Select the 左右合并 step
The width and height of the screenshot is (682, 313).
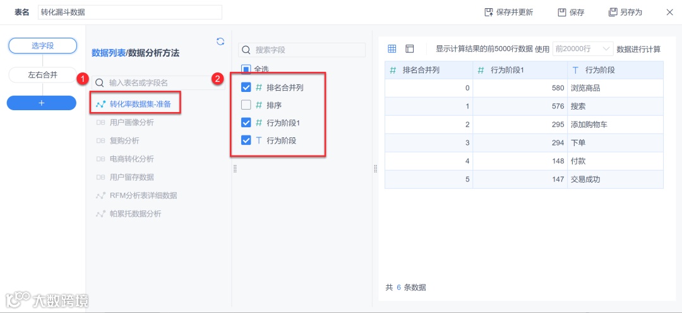point(42,75)
